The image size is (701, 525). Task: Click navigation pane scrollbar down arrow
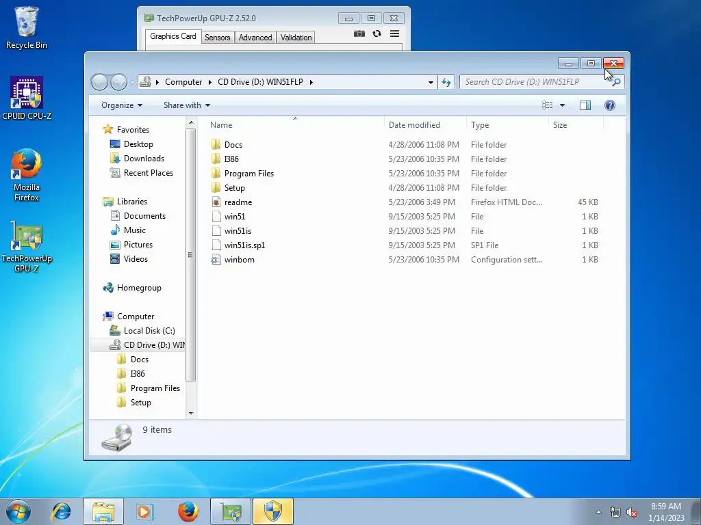[x=191, y=414]
